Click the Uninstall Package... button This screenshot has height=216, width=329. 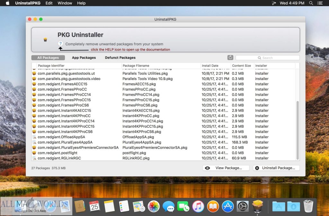click(276, 168)
